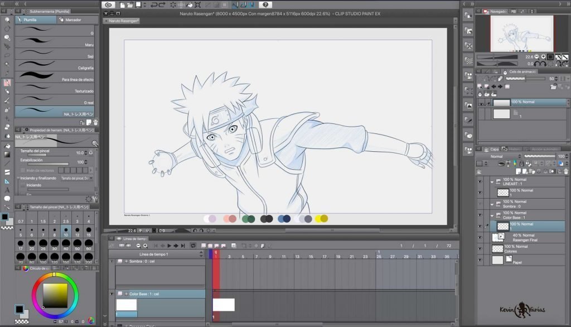The image size is (571, 327).
Task: Open the Navegador panel tab
Action: point(495,11)
